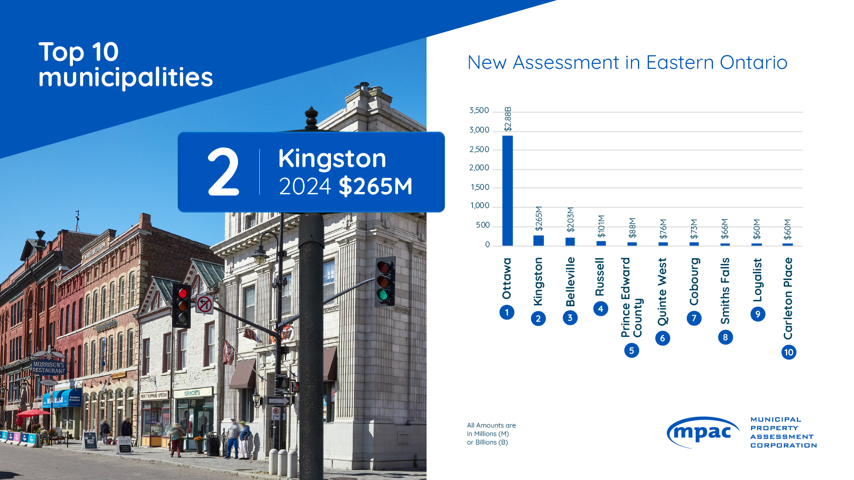Click the "All Amounts are in Millions" footnote
This screenshot has height=480, width=854.
tap(491, 434)
